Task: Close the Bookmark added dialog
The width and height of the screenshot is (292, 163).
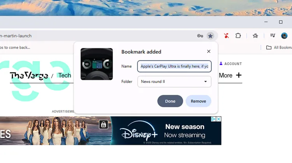Action: click(209, 51)
